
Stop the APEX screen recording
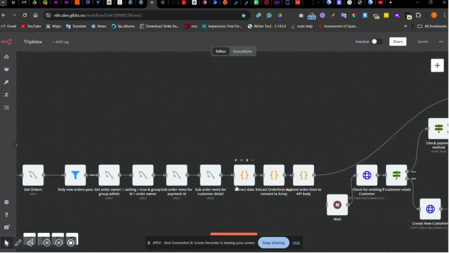[x=71, y=243]
